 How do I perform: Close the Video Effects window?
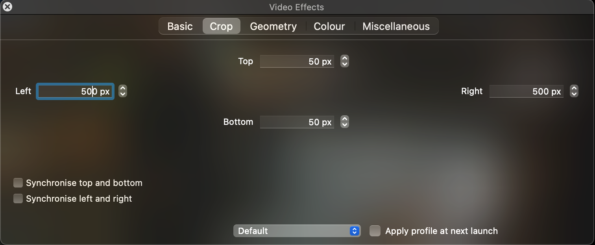pyautogui.click(x=7, y=7)
